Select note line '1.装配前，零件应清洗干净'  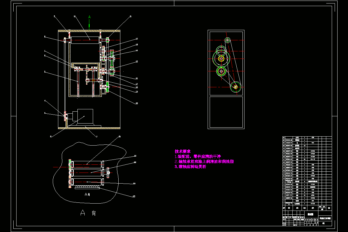click(198, 157)
